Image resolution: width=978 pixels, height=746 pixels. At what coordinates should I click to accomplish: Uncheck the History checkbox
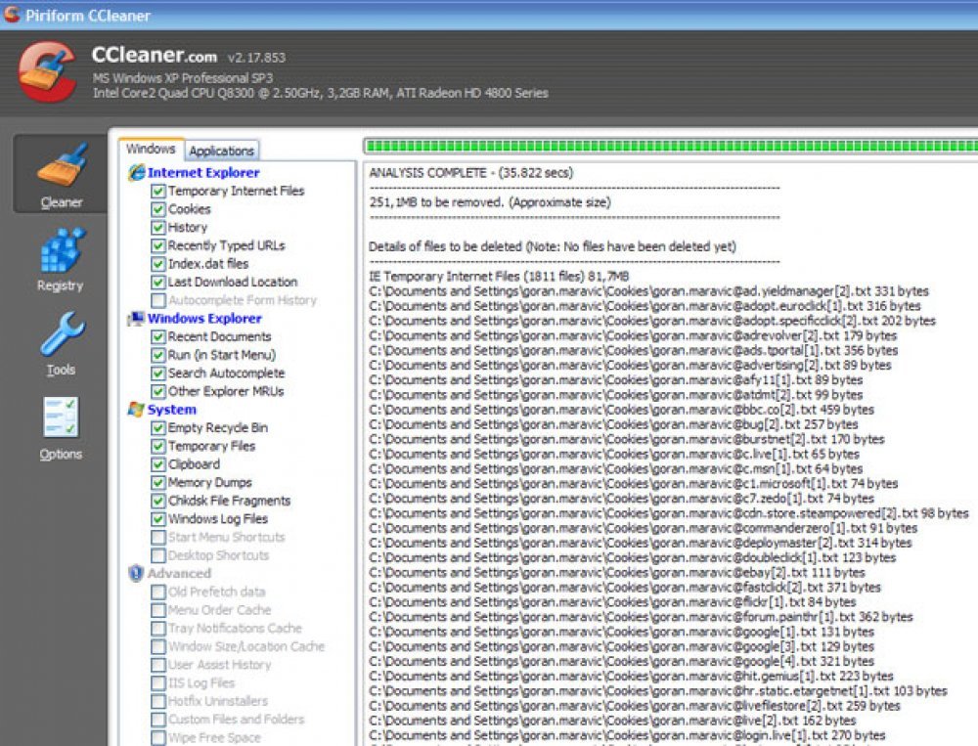tap(158, 227)
